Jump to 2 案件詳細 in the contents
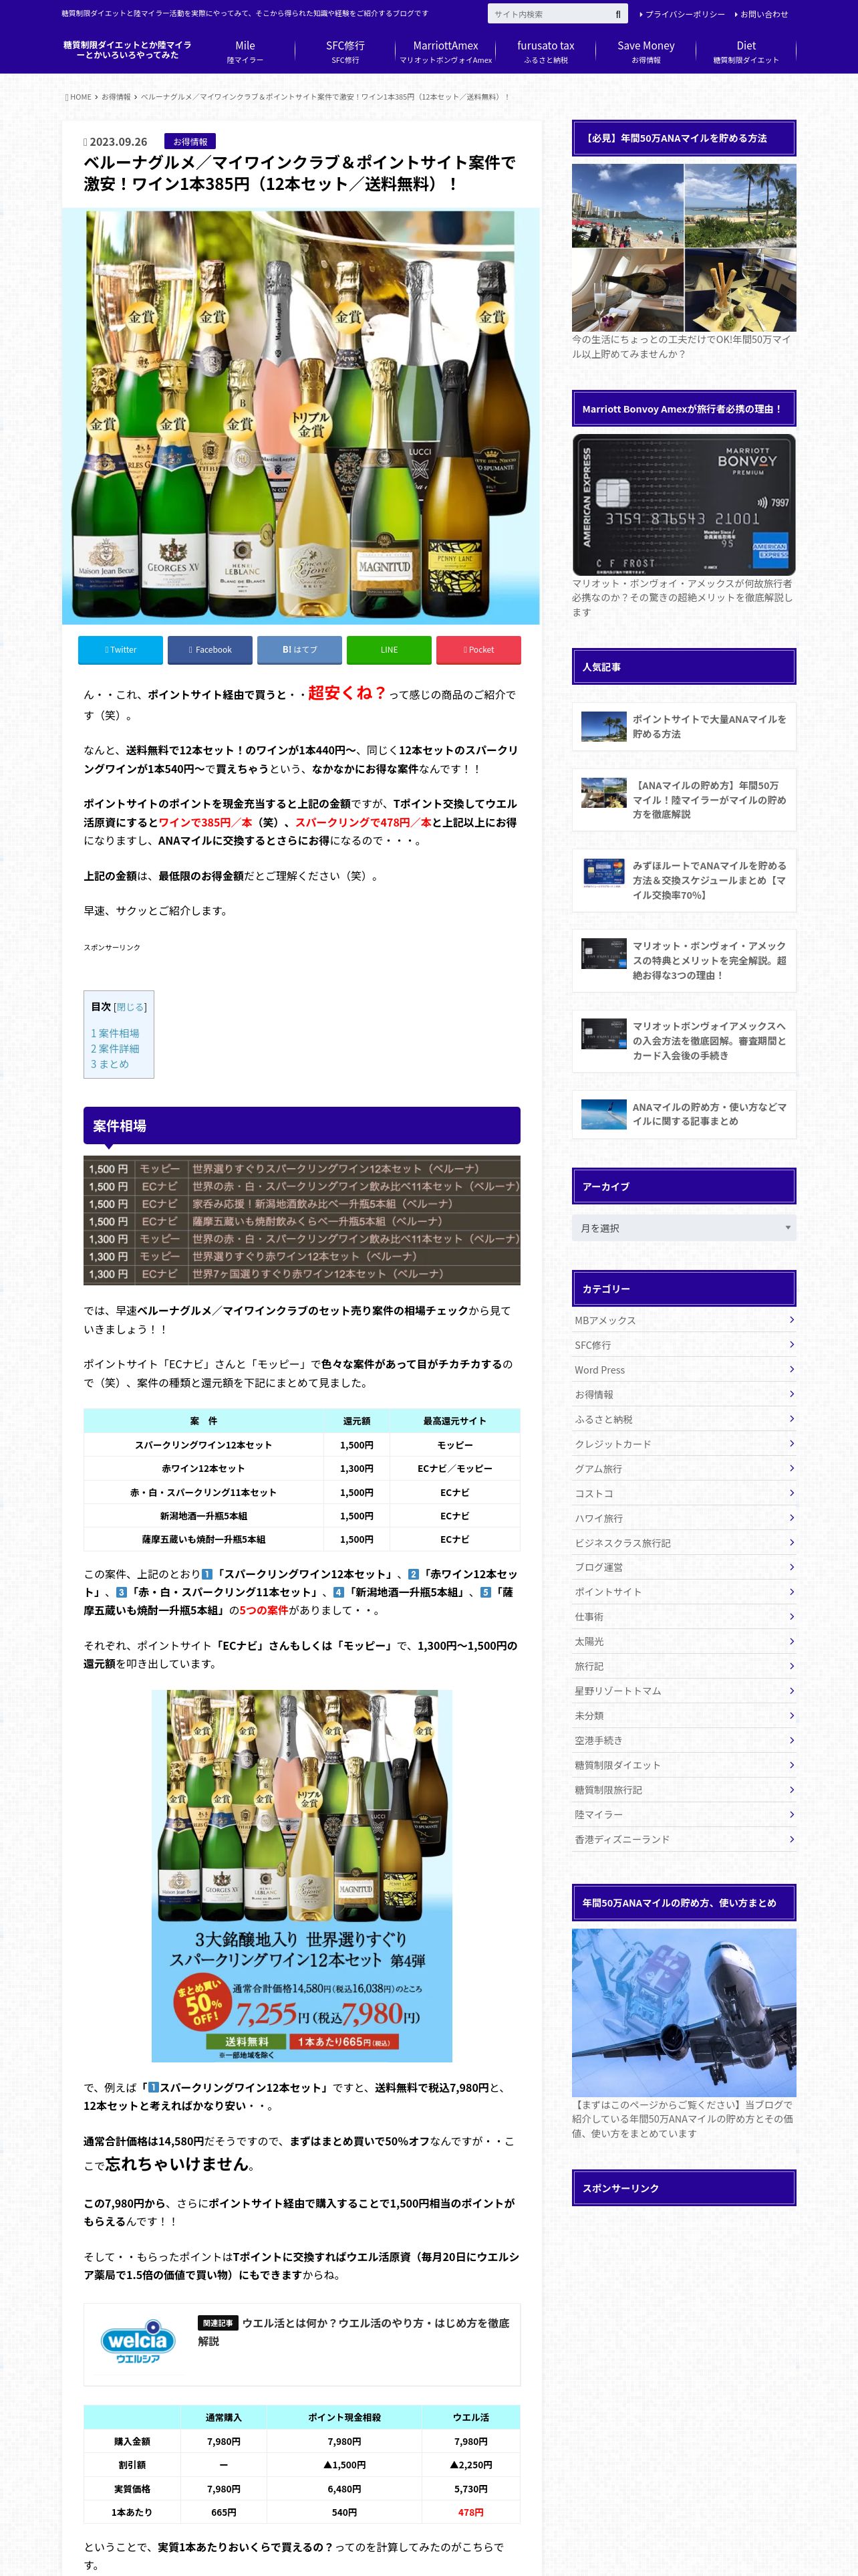This screenshot has width=858, height=2576. pyautogui.click(x=115, y=1049)
